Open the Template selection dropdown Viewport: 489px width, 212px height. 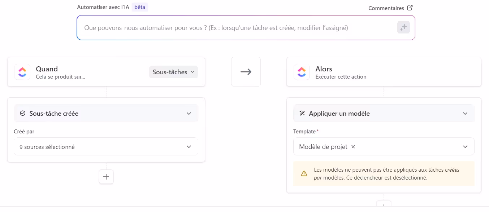click(x=465, y=146)
